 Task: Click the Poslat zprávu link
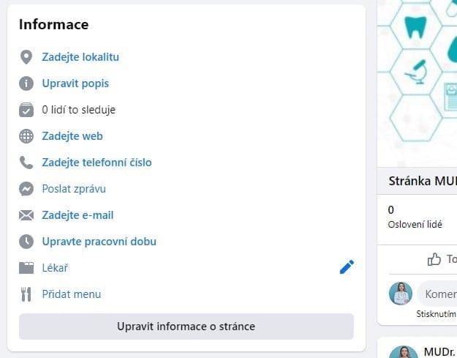click(74, 189)
